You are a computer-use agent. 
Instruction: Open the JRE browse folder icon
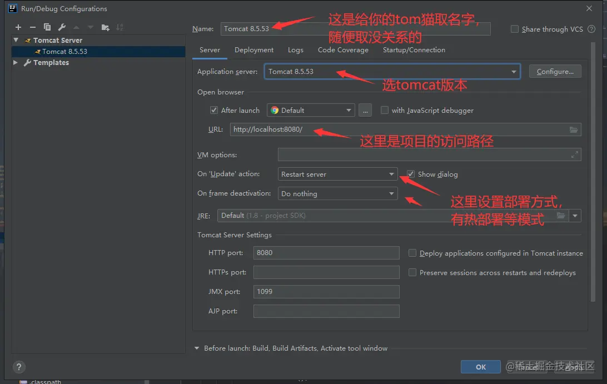tap(560, 216)
